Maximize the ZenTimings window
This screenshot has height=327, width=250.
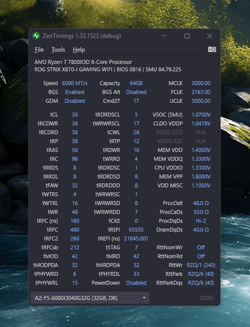[187, 36]
